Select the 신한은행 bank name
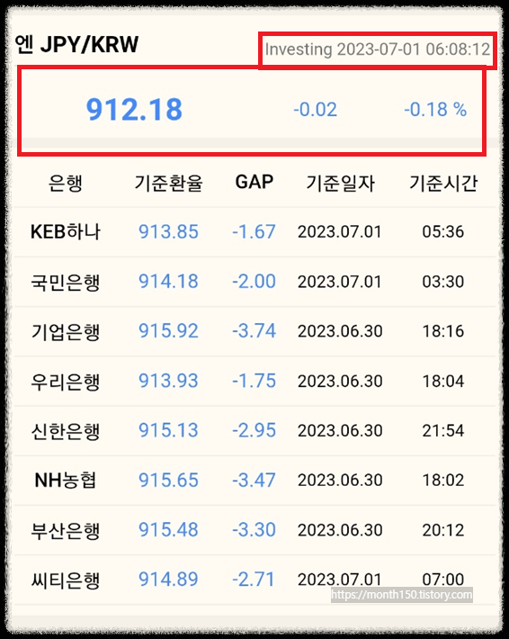Image resolution: width=509 pixels, height=639 pixels. point(66,432)
